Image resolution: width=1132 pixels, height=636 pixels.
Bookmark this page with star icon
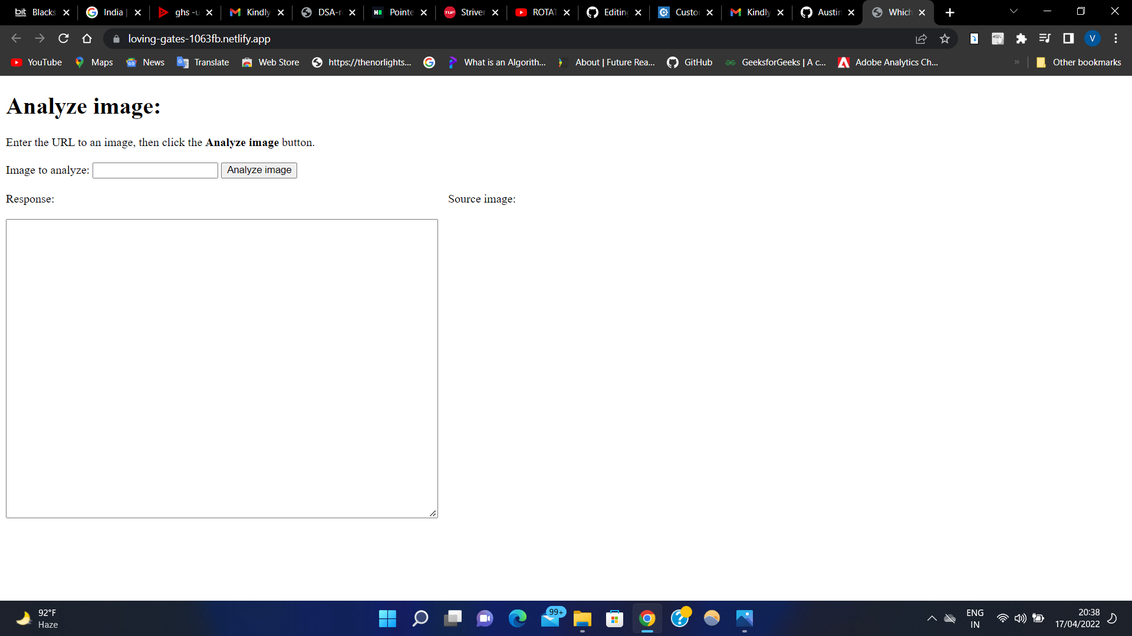945,39
